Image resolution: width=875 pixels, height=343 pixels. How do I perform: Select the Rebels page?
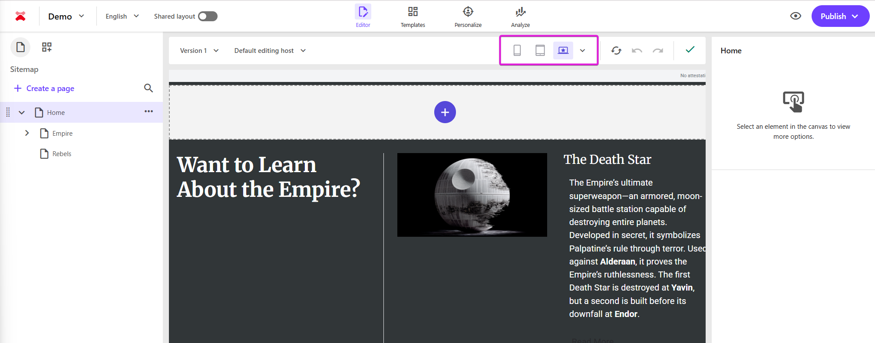pyautogui.click(x=62, y=154)
